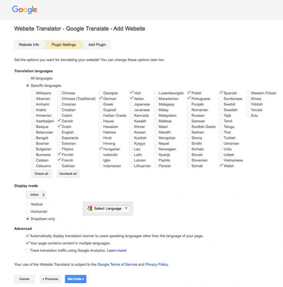Viewport: 283px width, 287px height.
Task: Go to the Add Plugin step
Action: point(97,45)
